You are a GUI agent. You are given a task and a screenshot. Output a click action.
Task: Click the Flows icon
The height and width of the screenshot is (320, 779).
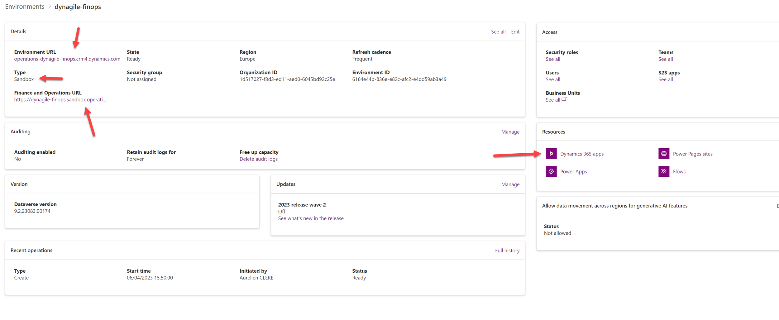[x=664, y=171]
